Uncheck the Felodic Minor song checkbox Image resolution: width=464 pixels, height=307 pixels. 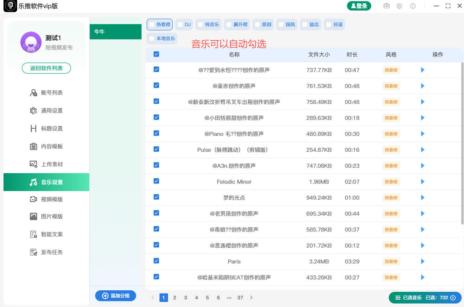click(x=156, y=182)
